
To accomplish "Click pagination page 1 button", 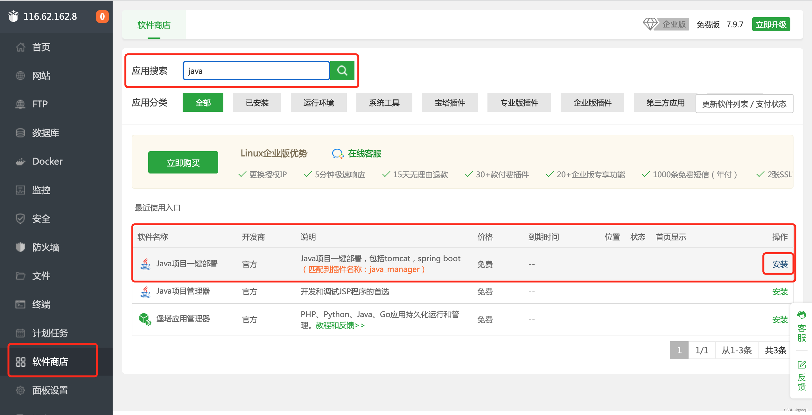I will [x=679, y=350].
